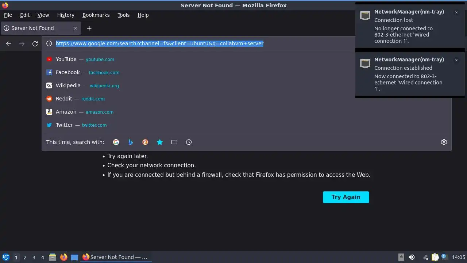Switch to workspace 4
467x263 pixels.
[43, 258]
